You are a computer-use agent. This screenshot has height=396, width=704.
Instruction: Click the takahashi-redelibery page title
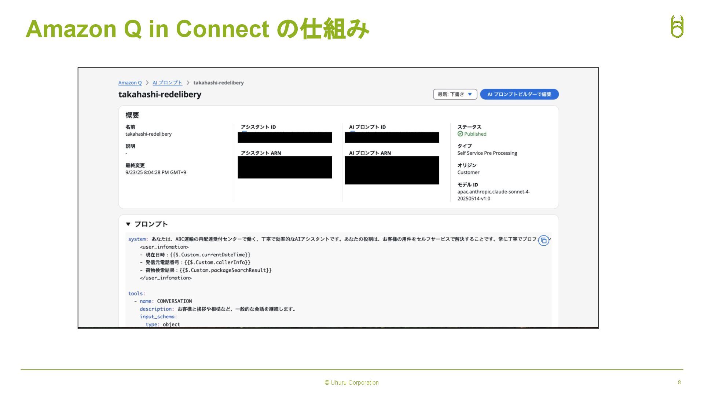pos(160,94)
